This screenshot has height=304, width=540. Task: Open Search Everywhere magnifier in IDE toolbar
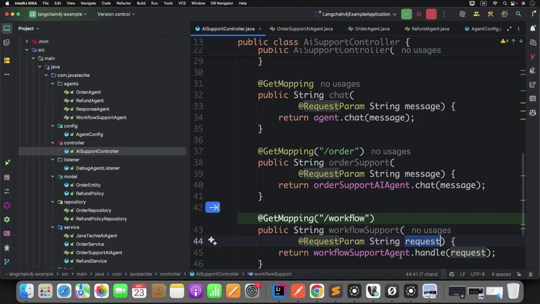(518, 14)
